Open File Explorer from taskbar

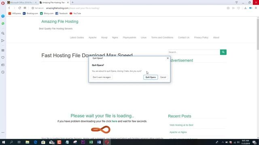point(27,142)
